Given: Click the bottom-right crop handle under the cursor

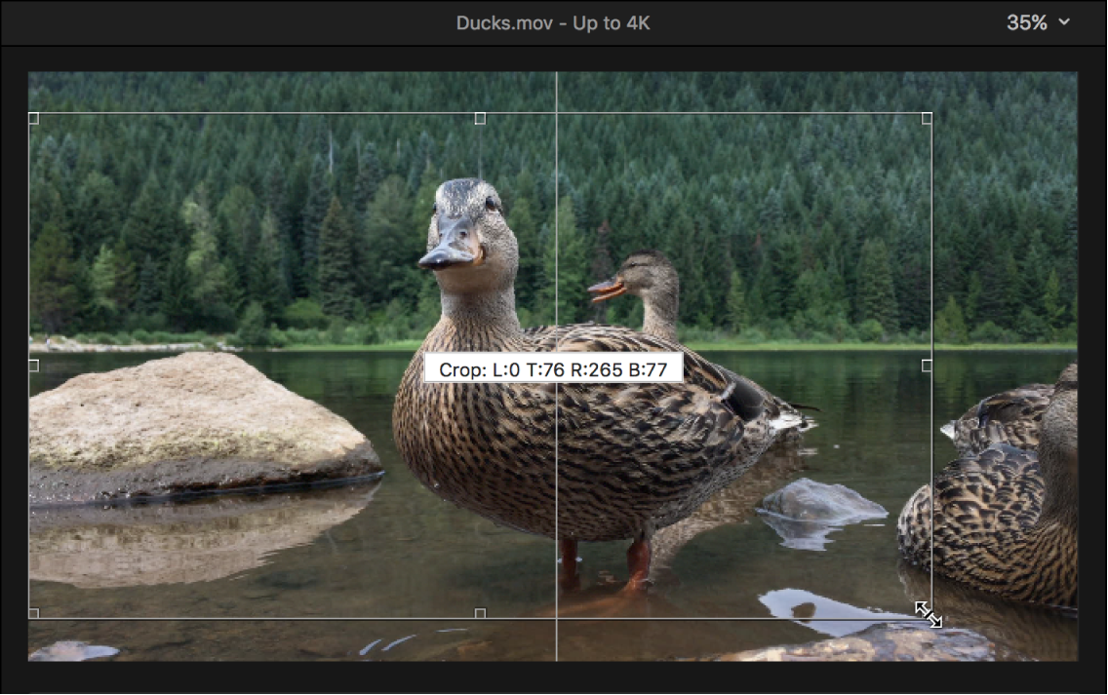Looking at the screenshot, I should [x=927, y=613].
